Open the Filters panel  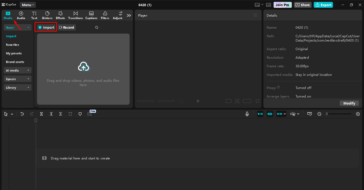(x=105, y=15)
